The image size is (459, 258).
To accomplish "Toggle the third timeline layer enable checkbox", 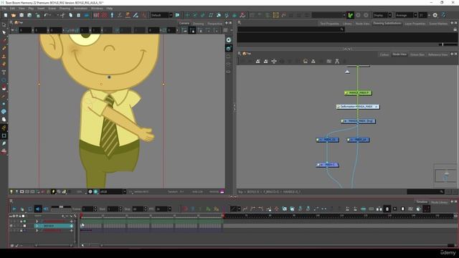I will point(24,231).
